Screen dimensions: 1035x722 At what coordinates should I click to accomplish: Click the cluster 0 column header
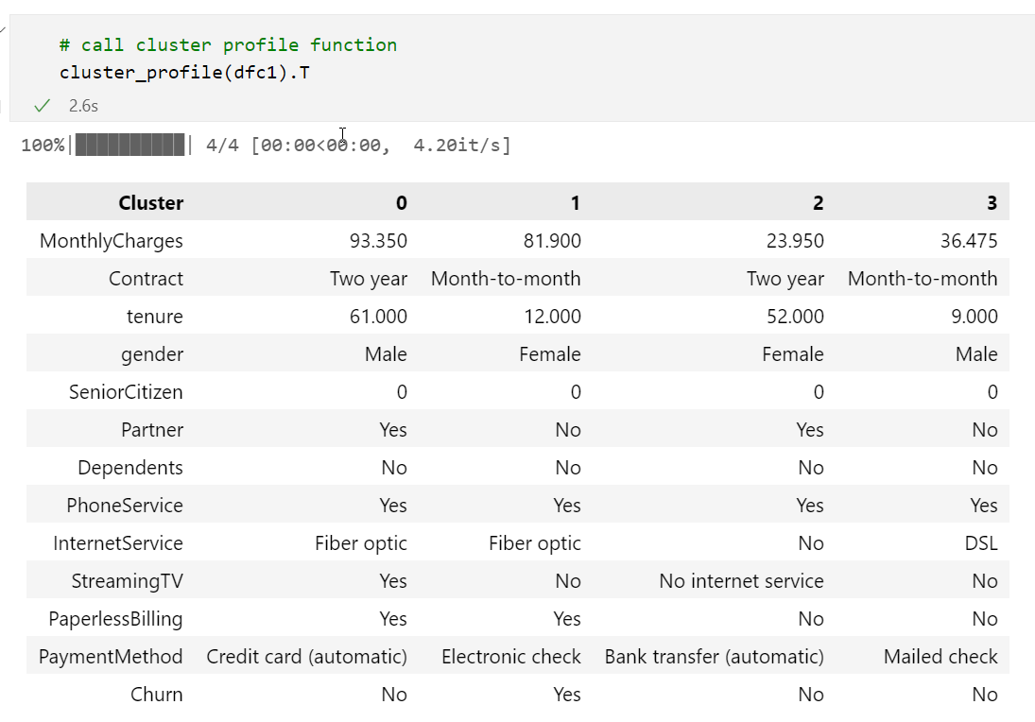(x=402, y=202)
